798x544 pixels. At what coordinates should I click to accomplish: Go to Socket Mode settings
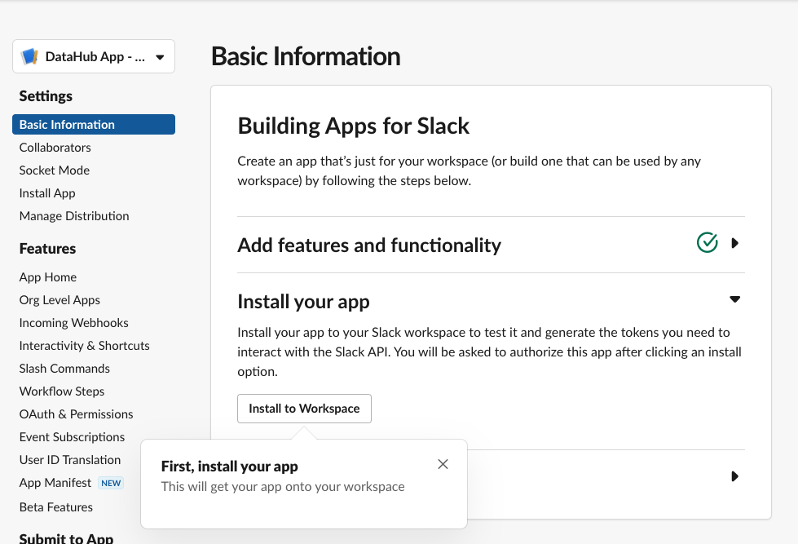click(x=55, y=170)
